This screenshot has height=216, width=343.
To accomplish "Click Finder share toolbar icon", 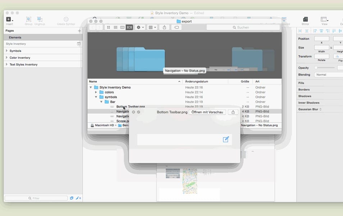I will point(164,27).
